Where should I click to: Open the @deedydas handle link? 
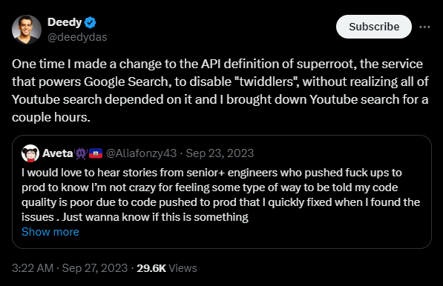[x=77, y=37]
